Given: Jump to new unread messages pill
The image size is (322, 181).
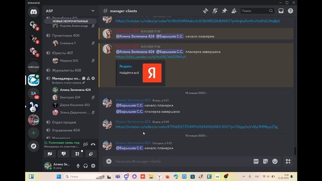Looking at the screenshot, I should [70, 21].
